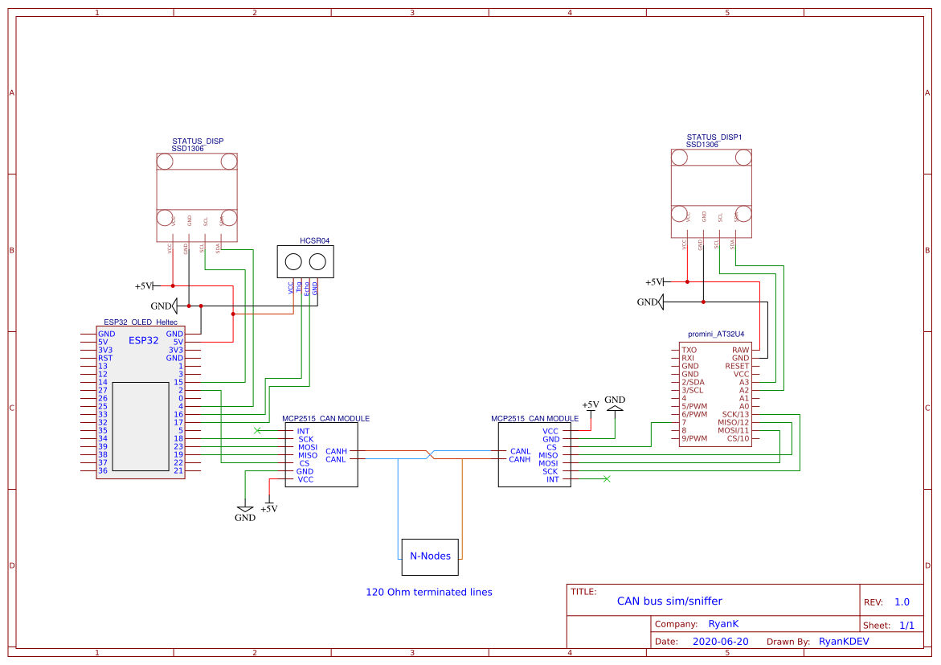Click CANL pin on right MCP2515 module
Image resolution: width=941 pixels, height=665 pixels.
[x=520, y=451]
